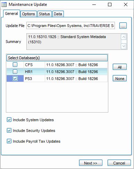
Task: Maximize the Maintenance Update window
Action: point(110,5)
